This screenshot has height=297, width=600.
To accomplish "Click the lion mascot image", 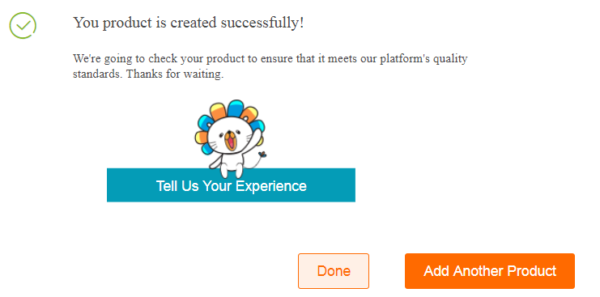I will 230,139.
